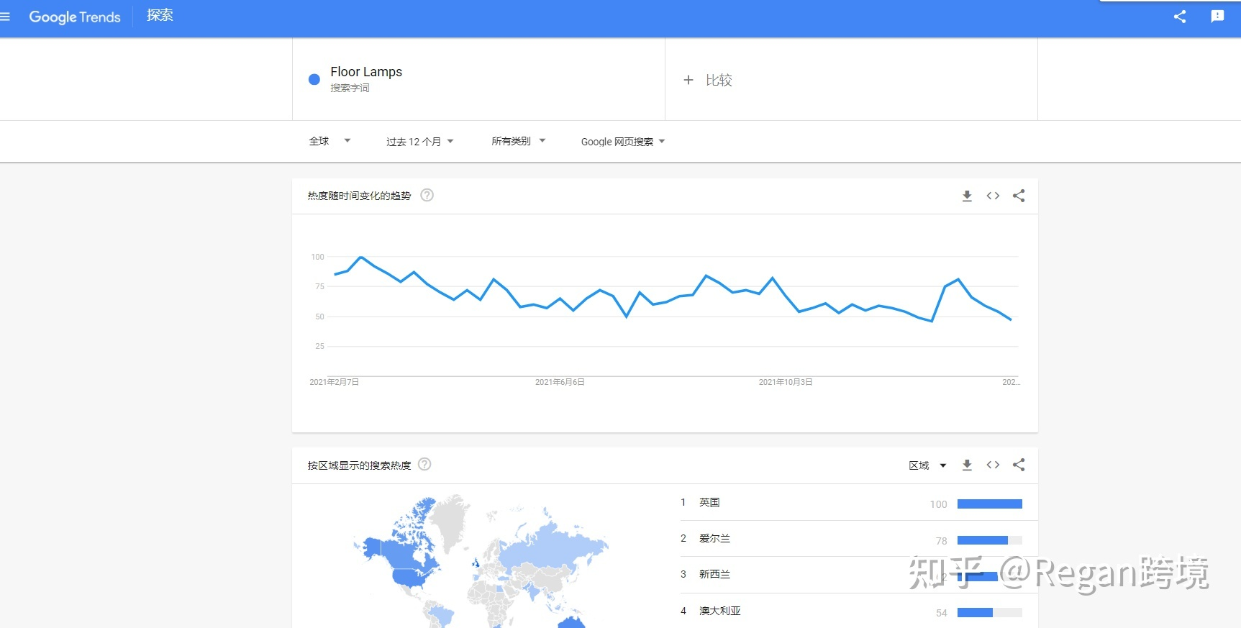Download the search interest by region data
This screenshot has width=1241, height=628.
[x=967, y=465]
